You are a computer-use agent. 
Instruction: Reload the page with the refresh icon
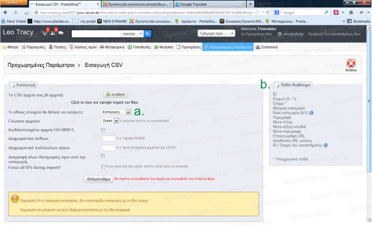[267, 13]
